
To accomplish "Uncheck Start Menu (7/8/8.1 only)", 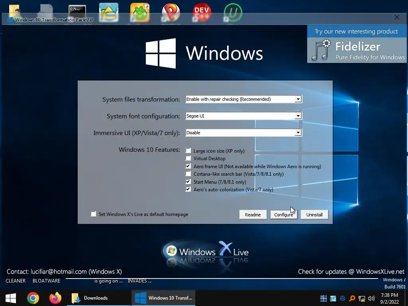I will click(x=188, y=182).
